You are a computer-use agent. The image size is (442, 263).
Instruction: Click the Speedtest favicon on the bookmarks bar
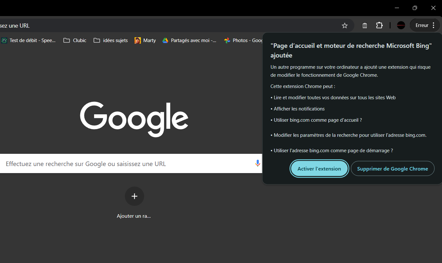(4, 40)
